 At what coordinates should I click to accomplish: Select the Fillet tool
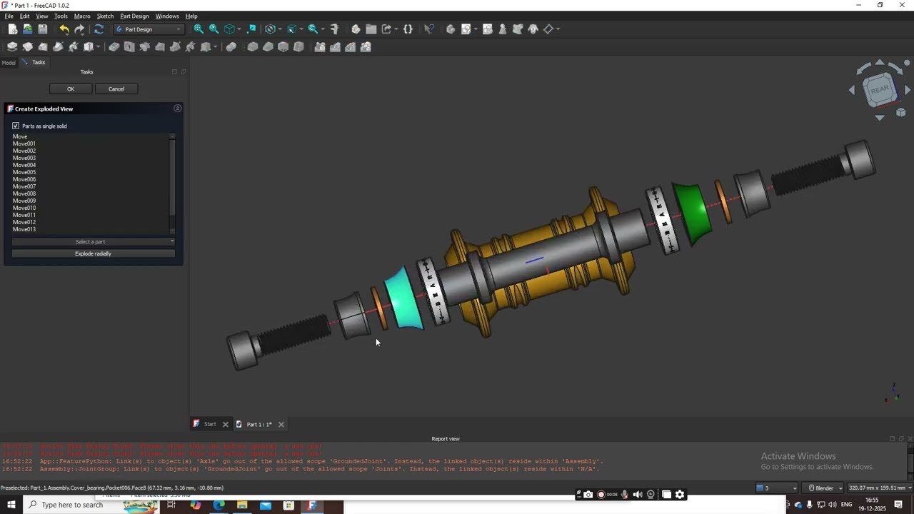(x=253, y=47)
